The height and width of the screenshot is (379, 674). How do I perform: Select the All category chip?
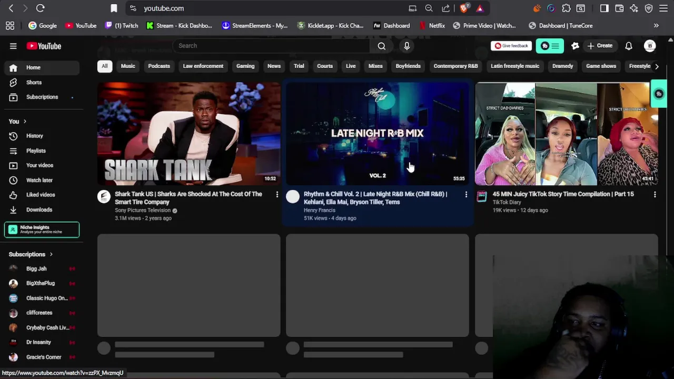click(x=104, y=66)
